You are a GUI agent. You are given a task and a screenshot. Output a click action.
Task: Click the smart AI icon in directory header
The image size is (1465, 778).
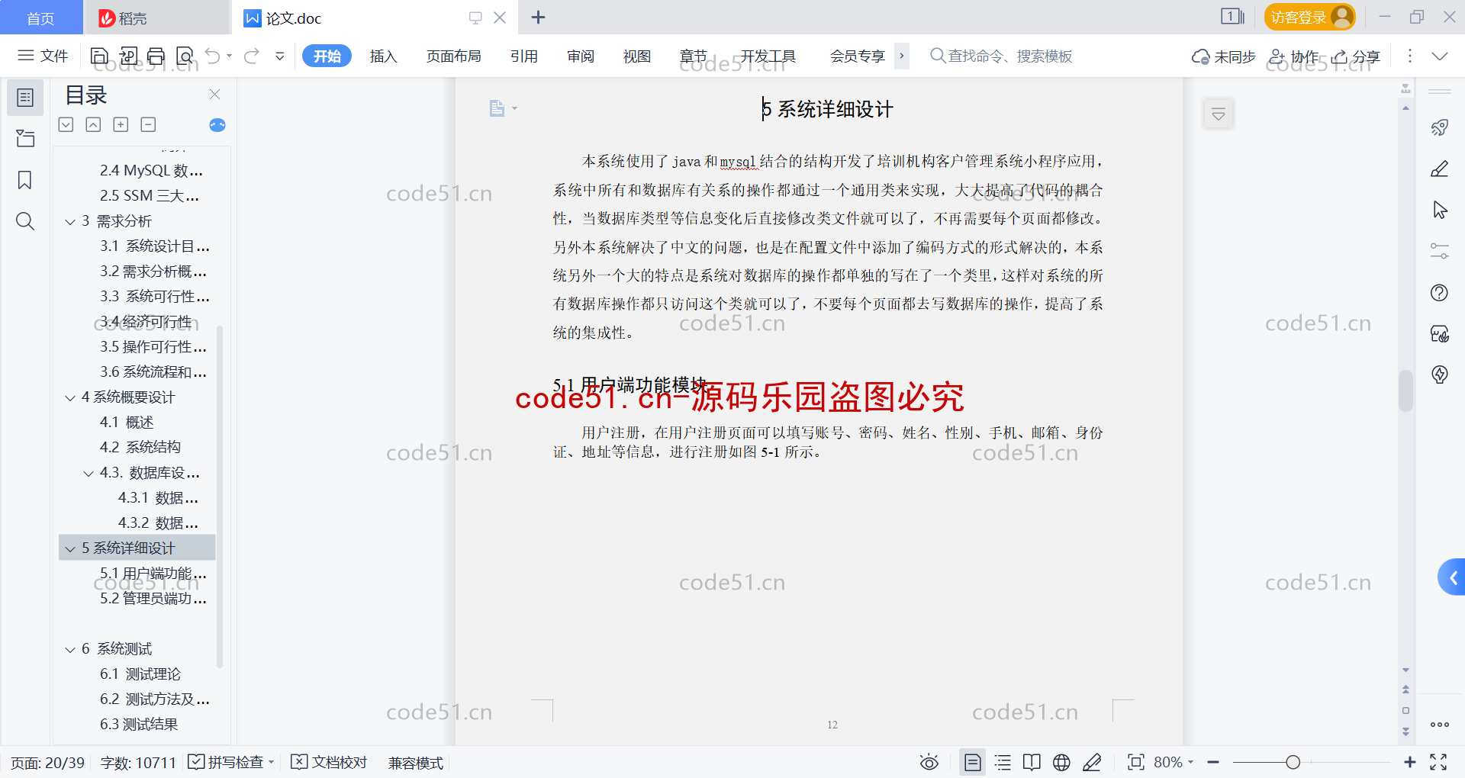(x=217, y=125)
